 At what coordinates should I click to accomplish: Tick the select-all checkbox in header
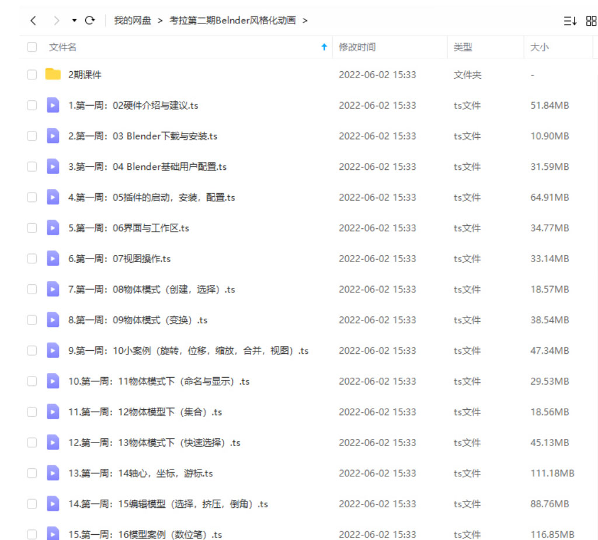pyautogui.click(x=32, y=47)
